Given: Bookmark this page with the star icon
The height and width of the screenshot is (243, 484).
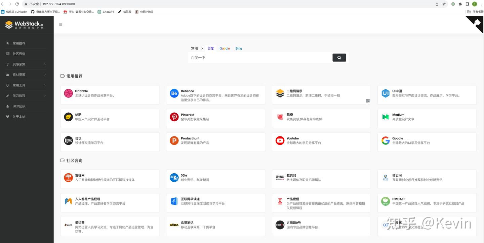Looking at the screenshot, I should 444,4.
